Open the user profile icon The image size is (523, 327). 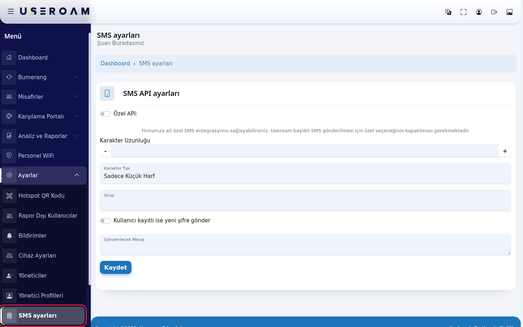tap(479, 12)
